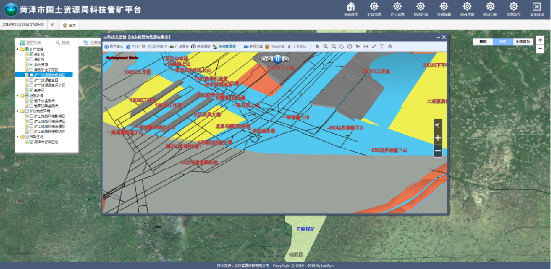Open 矿山监管 gear icon in header
The height and width of the screenshot is (269, 551).
397,7
